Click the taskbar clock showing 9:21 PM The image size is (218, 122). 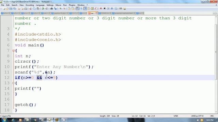point(210,120)
